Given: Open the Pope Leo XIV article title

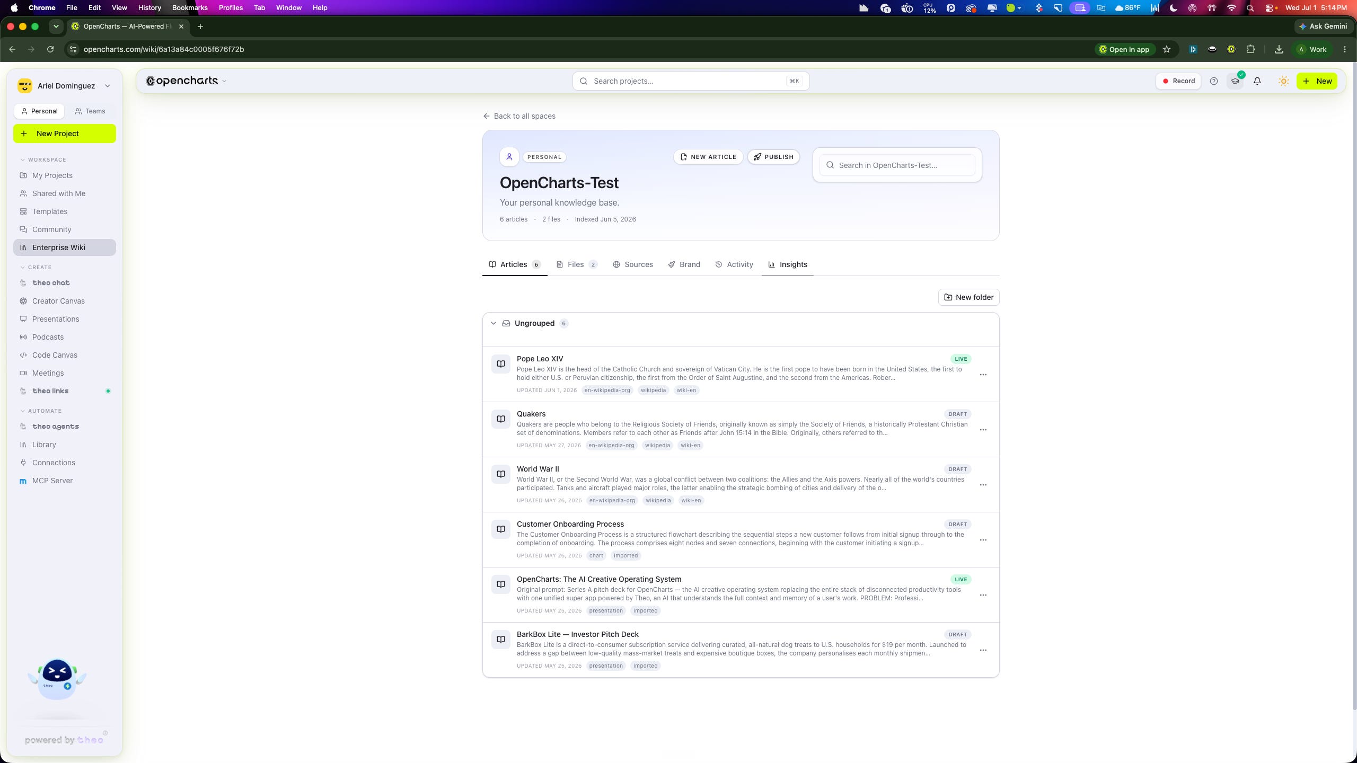Looking at the screenshot, I should 540,359.
